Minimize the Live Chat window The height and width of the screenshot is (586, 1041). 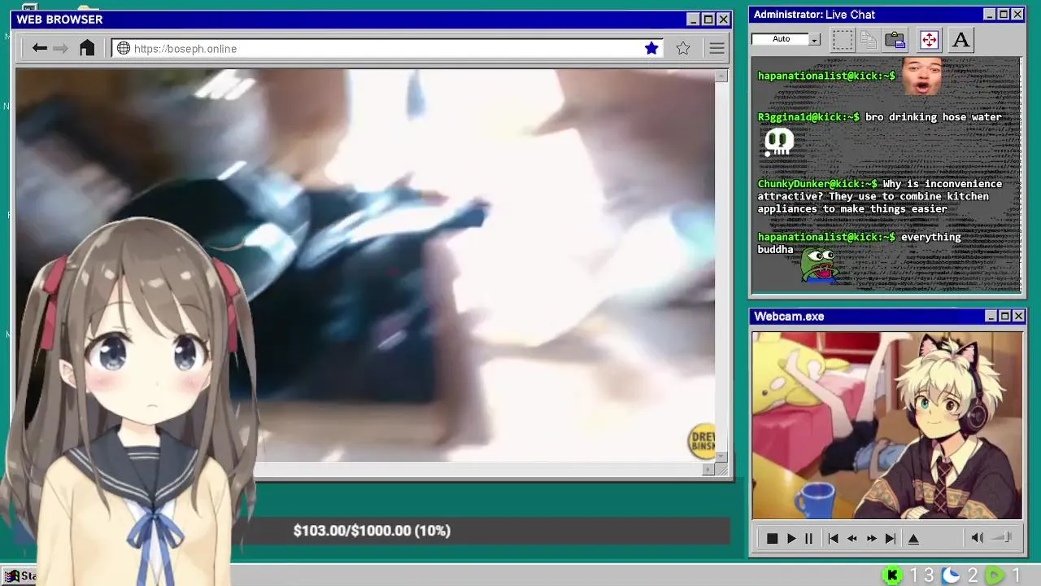tap(989, 15)
